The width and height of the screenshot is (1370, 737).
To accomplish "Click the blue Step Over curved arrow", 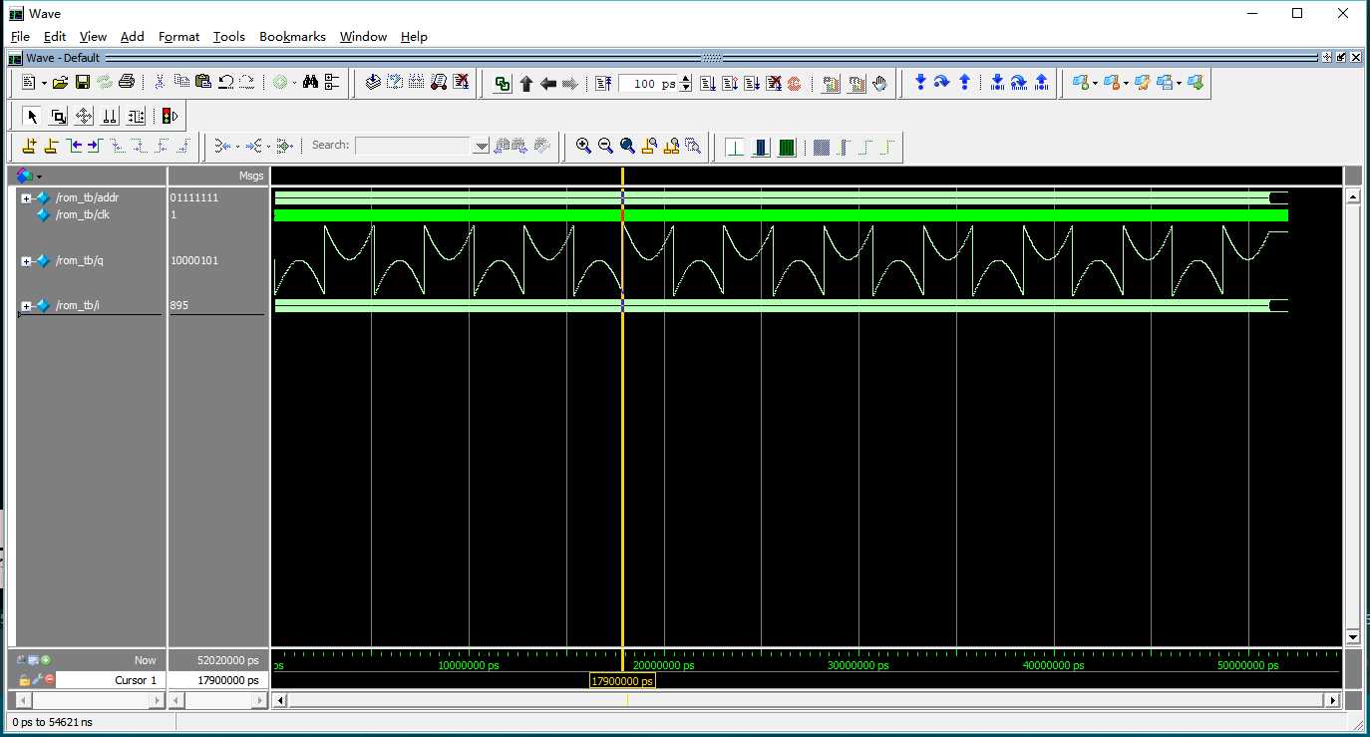I will [x=941, y=82].
